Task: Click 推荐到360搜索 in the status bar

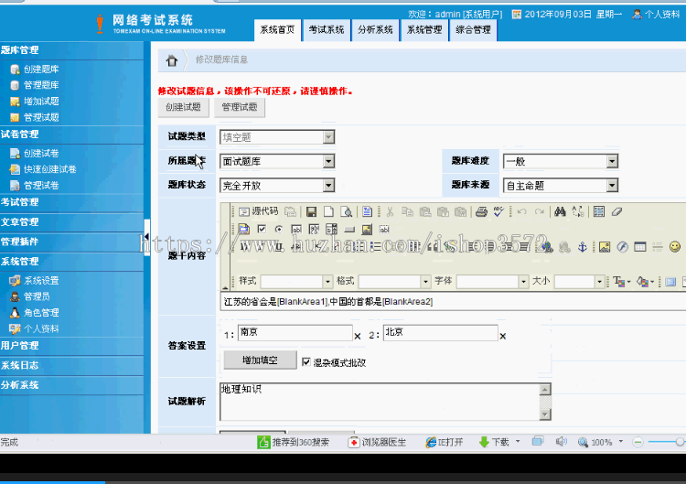Action: click(293, 443)
